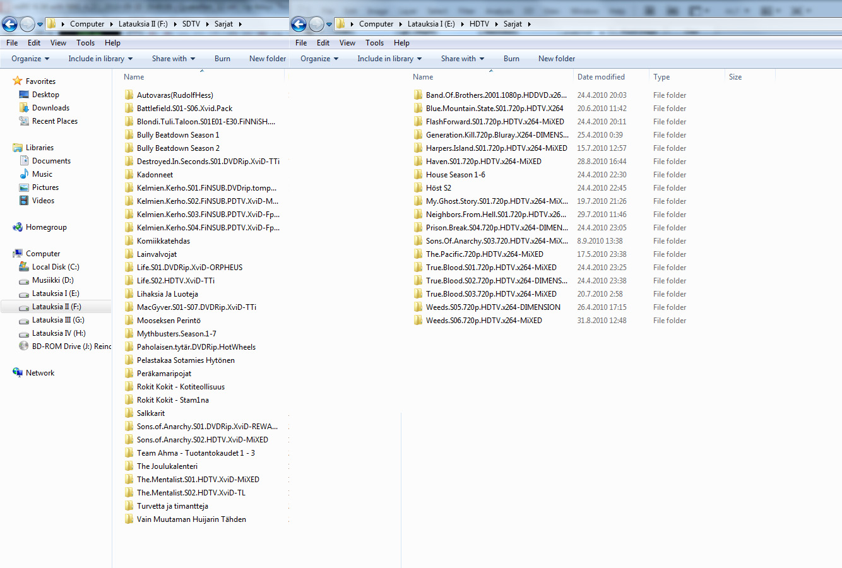The image size is (842, 568).
Task: Select the Latauksia II (F:) drive in the navigation pane
Action: [x=57, y=307]
